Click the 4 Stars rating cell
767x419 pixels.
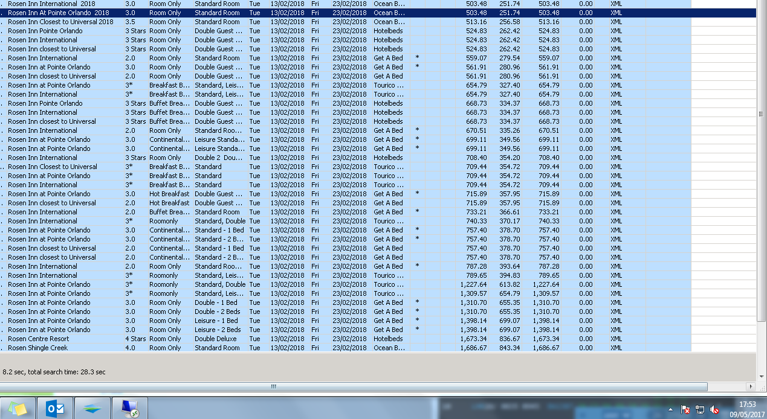point(135,339)
